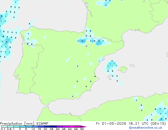Click the 0.5–1 mm legend swatch
The image size is (168, 130).
(x=11, y=127)
